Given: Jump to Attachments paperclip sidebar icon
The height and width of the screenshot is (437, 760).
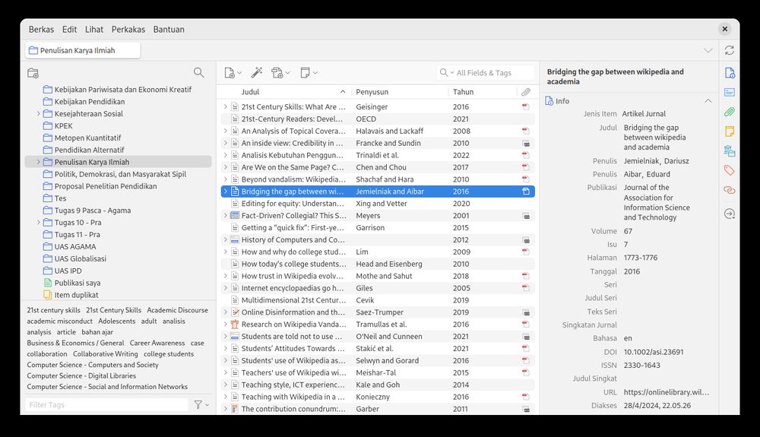Looking at the screenshot, I should click(730, 112).
